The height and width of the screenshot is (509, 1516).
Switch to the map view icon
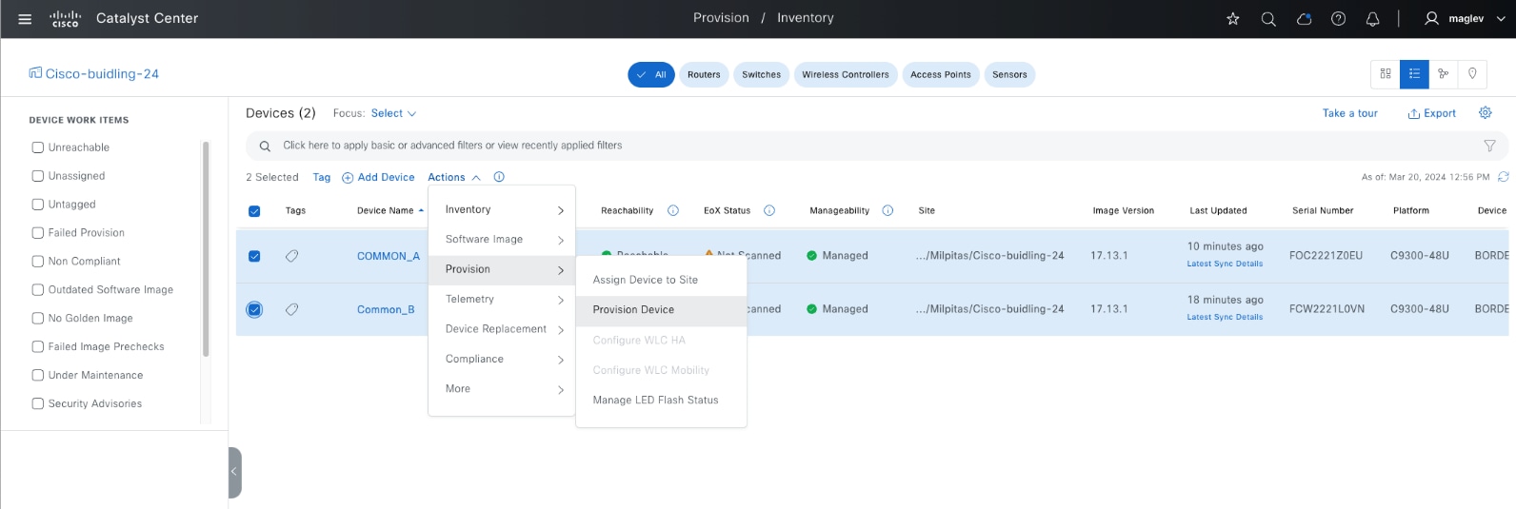pos(1472,74)
